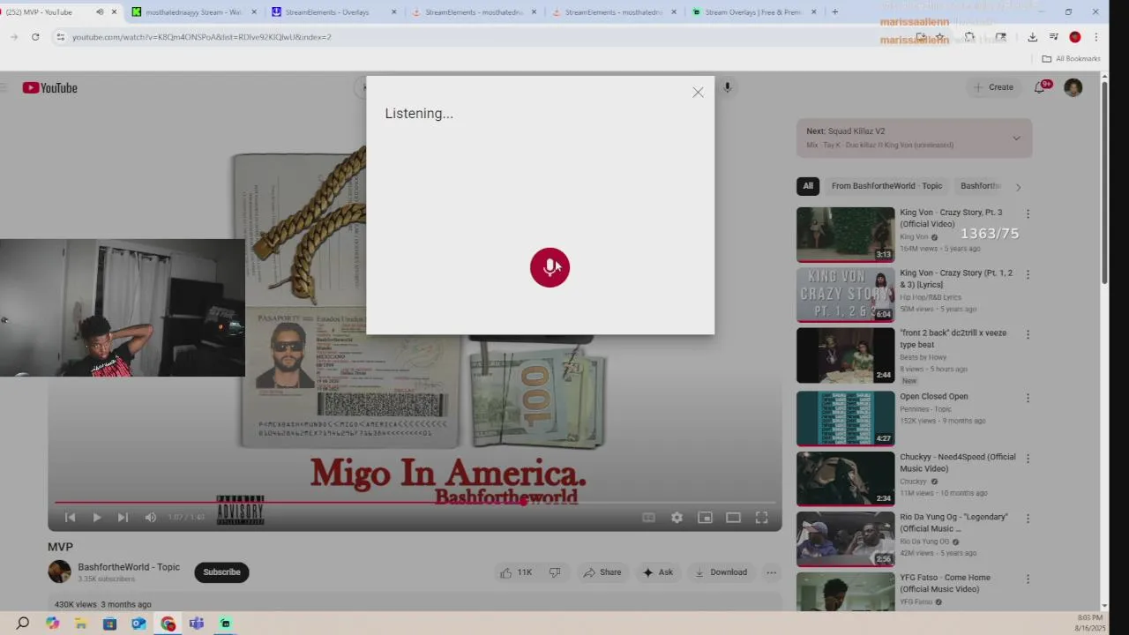
Task: Open options for the Open Closed Open video
Action: [1028, 398]
